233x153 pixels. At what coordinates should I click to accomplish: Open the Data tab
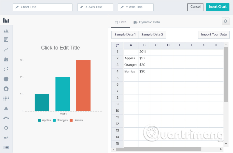pyautogui.click(x=121, y=22)
